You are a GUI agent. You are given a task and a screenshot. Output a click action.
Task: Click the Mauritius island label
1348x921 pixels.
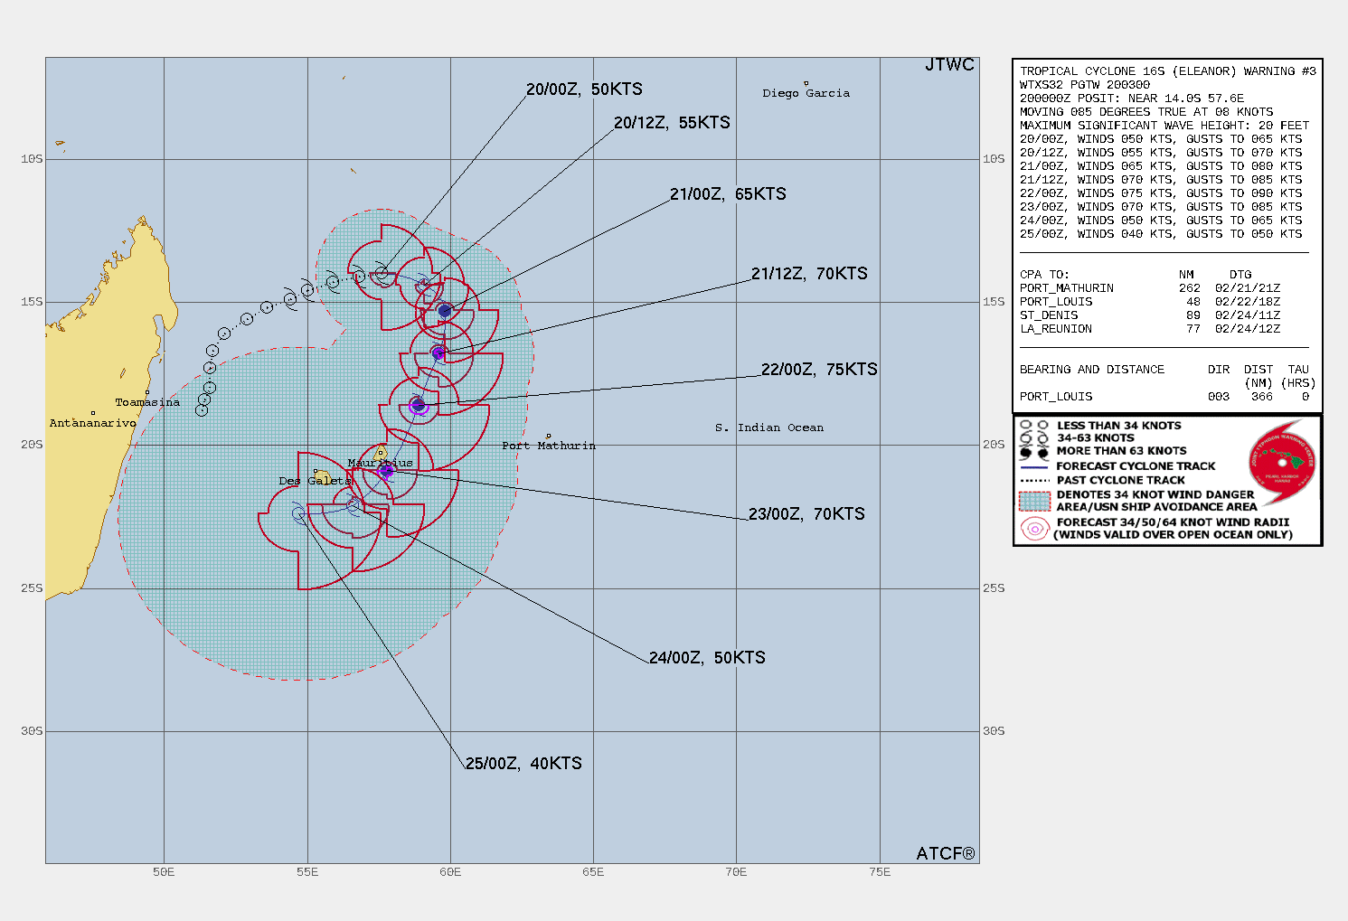tap(381, 463)
